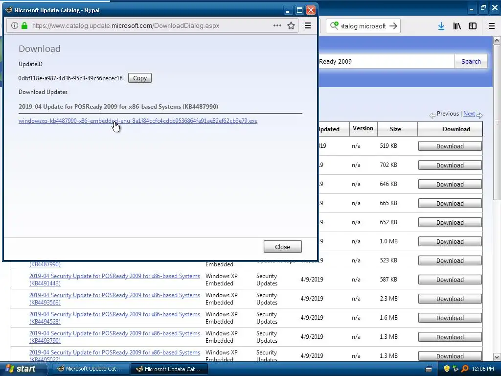The width and height of the screenshot is (501, 376).
Task: Click the vertical scrollbar thumb
Action: point(497,122)
